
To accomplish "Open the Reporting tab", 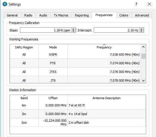I will [x=82, y=15].
